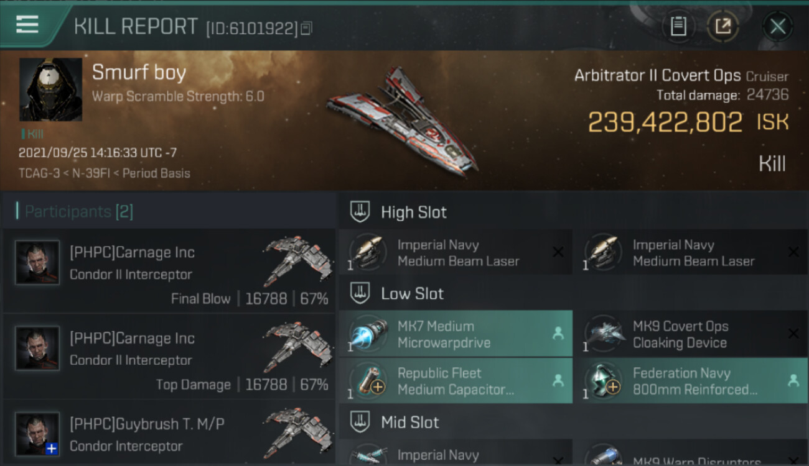This screenshot has height=466, width=809.
Task: Collapse the Low Slot section
Action: click(360, 293)
